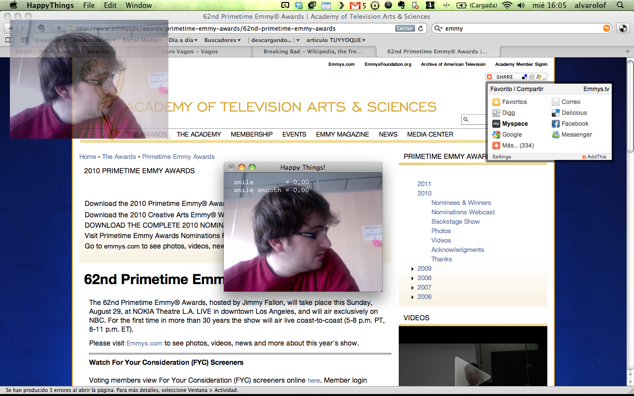
Task: Open Spotlight search magnifier
Action: click(620, 5)
